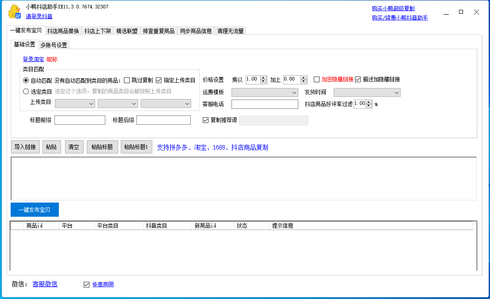
Task: Raise the 好评率过滤 value with up arrow
Action: (369, 102)
